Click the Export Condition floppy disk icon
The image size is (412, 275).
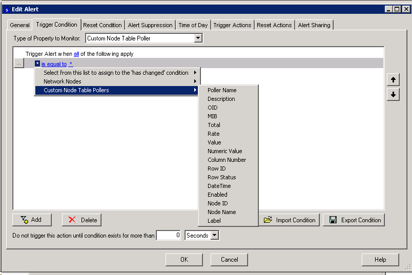pos(333,220)
